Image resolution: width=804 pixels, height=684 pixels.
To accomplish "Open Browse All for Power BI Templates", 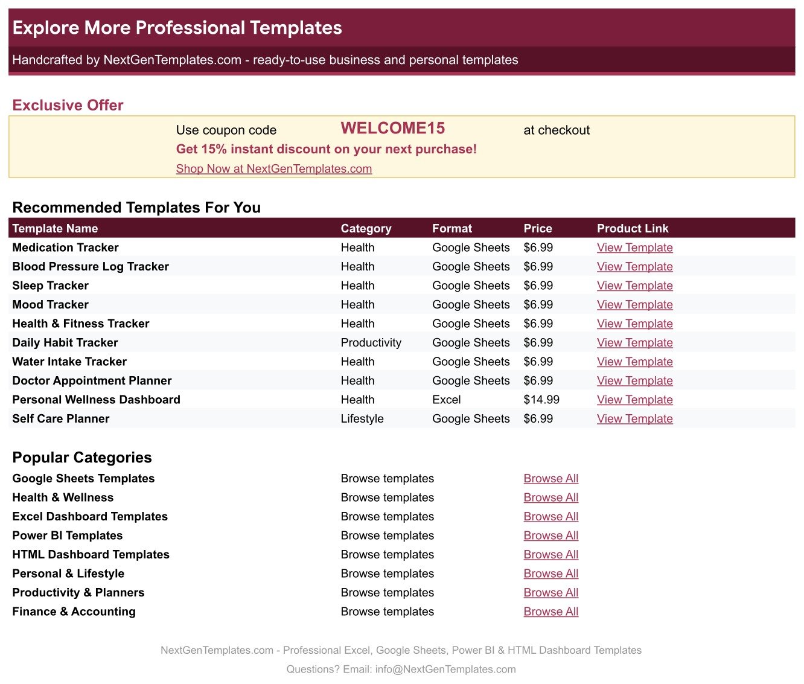I will tap(551, 535).
